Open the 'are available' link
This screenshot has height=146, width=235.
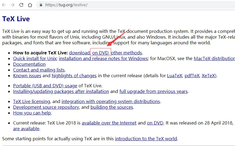[x=26, y=129]
